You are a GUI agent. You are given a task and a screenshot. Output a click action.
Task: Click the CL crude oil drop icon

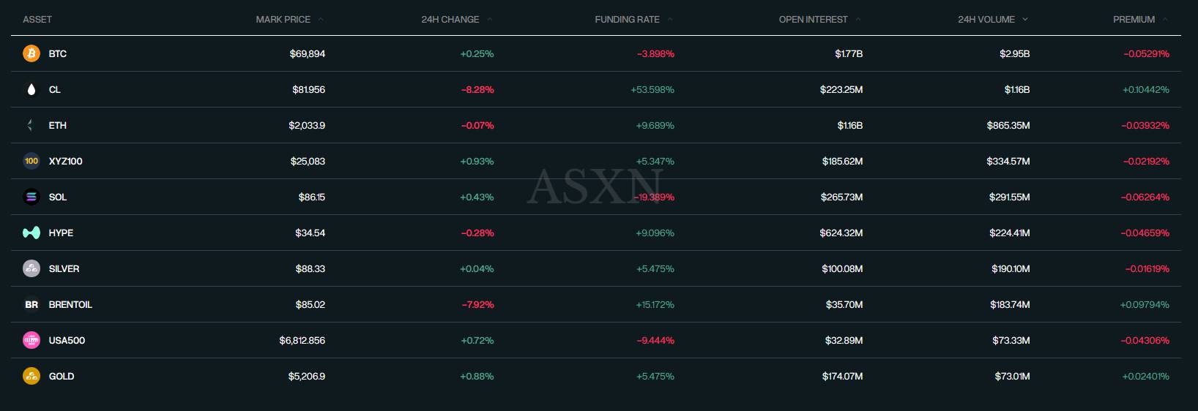point(31,89)
